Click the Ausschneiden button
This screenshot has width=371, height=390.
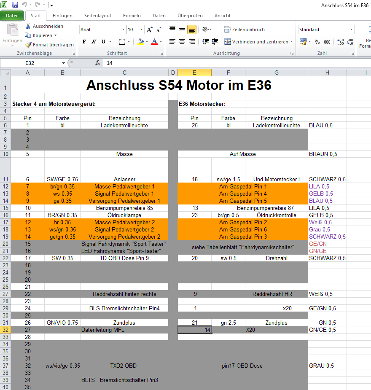44,26
